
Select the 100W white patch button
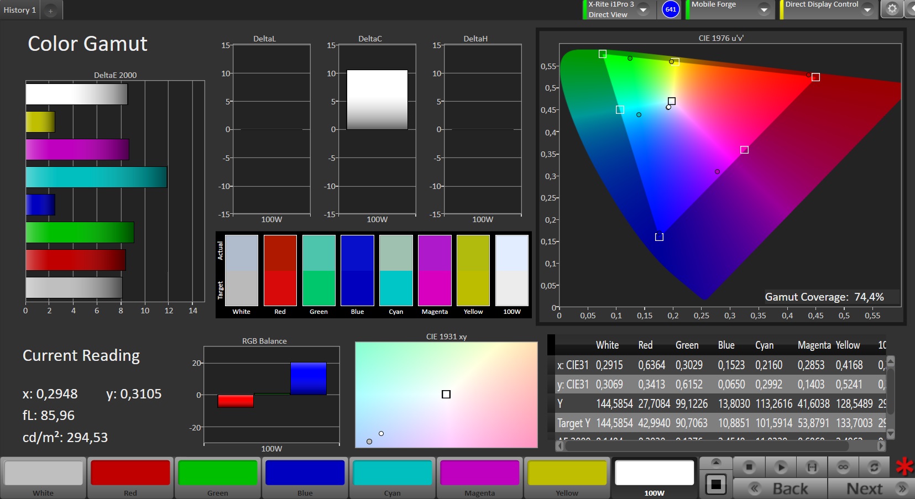[654, 478]
